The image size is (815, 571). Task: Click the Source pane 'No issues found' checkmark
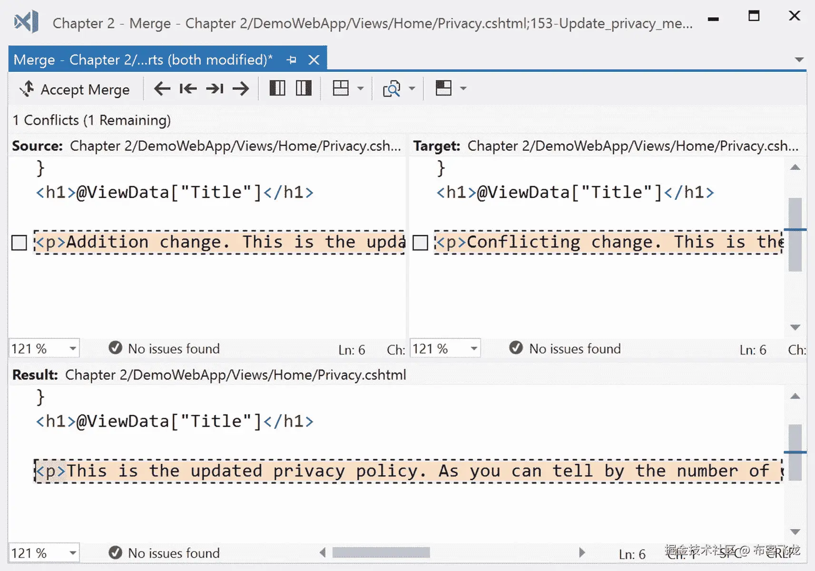pos(115,348)
